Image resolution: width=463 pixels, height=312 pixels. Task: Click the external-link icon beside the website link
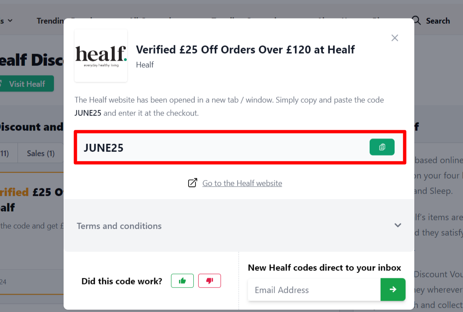(x=192, y=183)
